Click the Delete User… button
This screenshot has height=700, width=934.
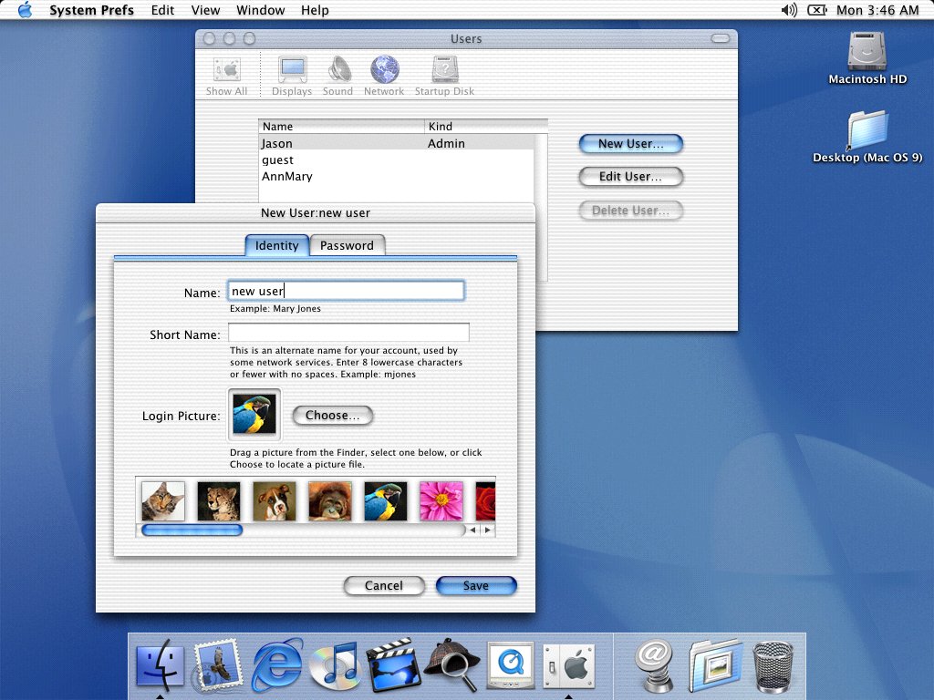[x=631, y=211]
